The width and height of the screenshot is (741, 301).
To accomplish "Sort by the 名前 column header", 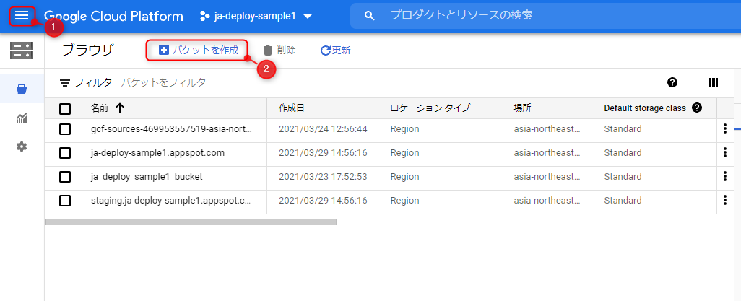I will tap(100, 108).
